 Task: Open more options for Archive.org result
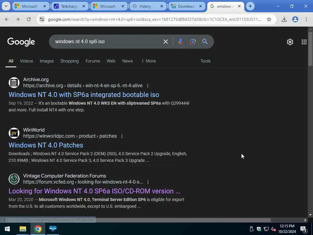tap(148, 86)
